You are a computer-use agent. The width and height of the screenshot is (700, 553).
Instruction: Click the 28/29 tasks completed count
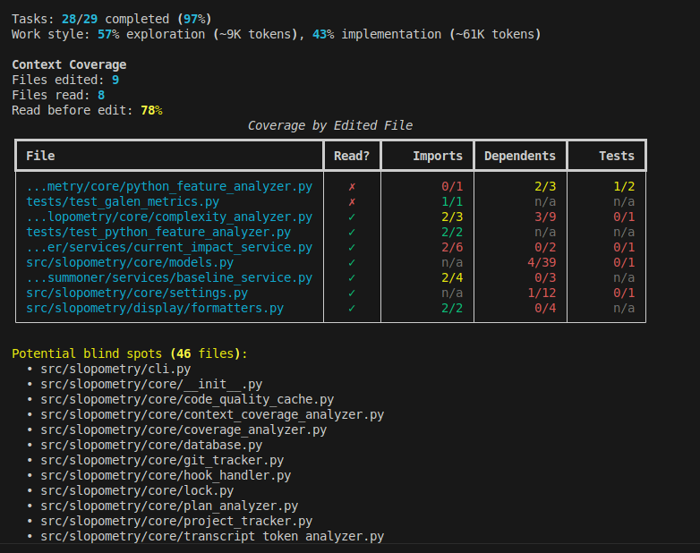click(80, 19)
